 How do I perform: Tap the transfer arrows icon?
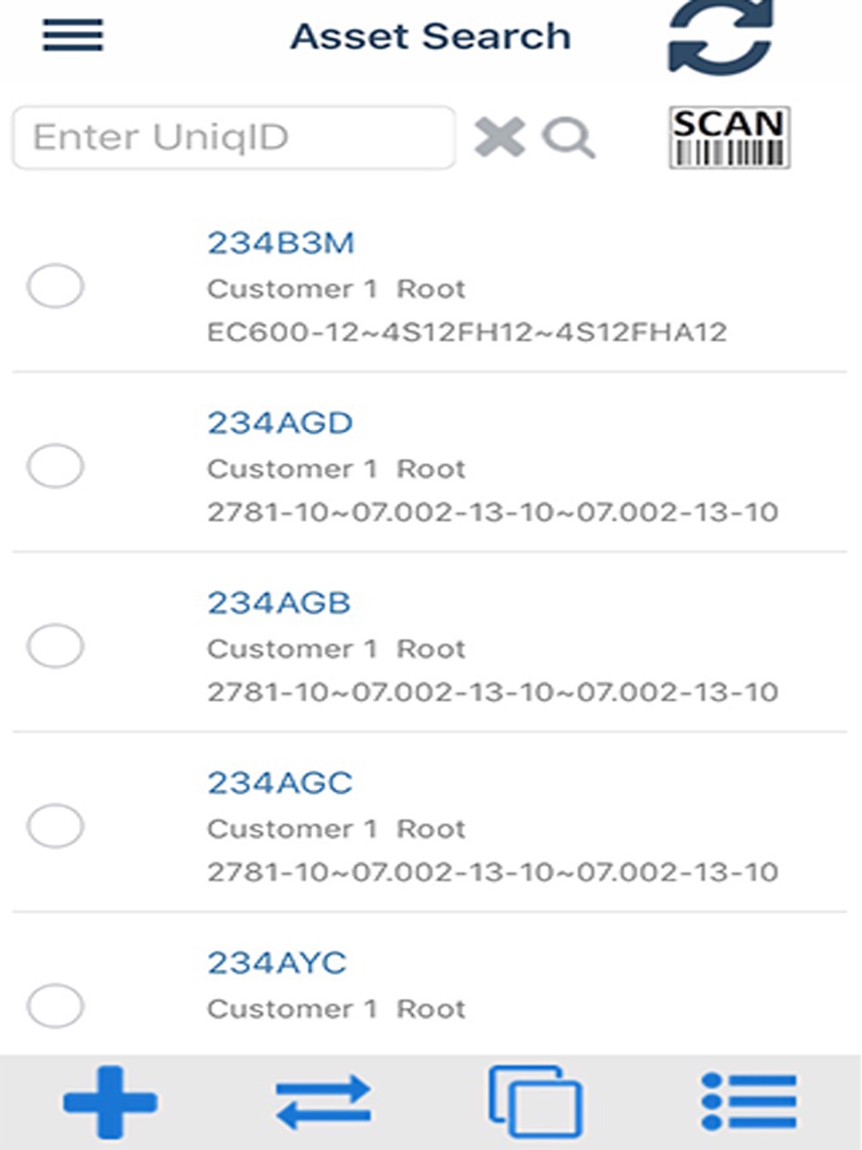click(x=323, y=1101)
